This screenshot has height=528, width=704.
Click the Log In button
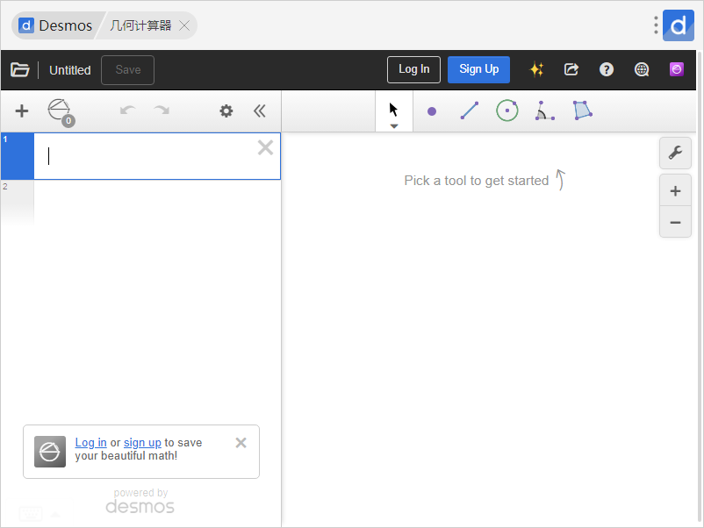[413, 69]
